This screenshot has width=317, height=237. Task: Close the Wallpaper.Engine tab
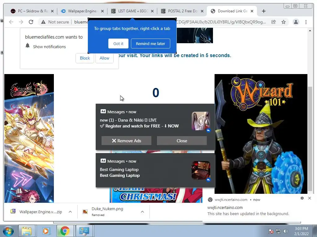point(102,11)
